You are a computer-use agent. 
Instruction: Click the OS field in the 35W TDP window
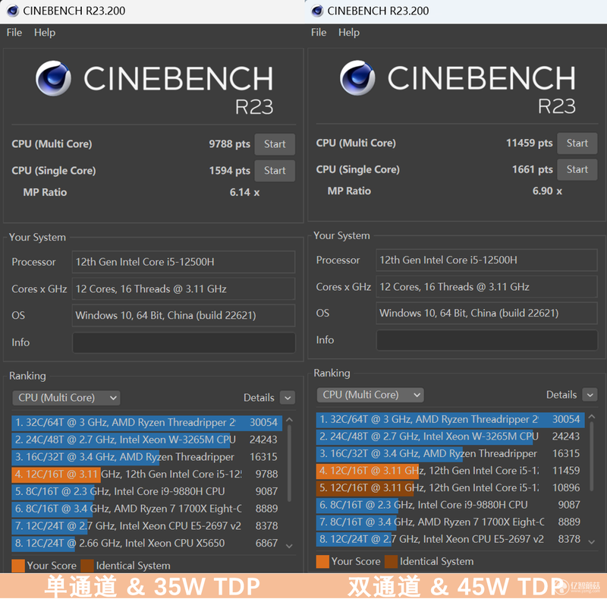pos(184,315)
